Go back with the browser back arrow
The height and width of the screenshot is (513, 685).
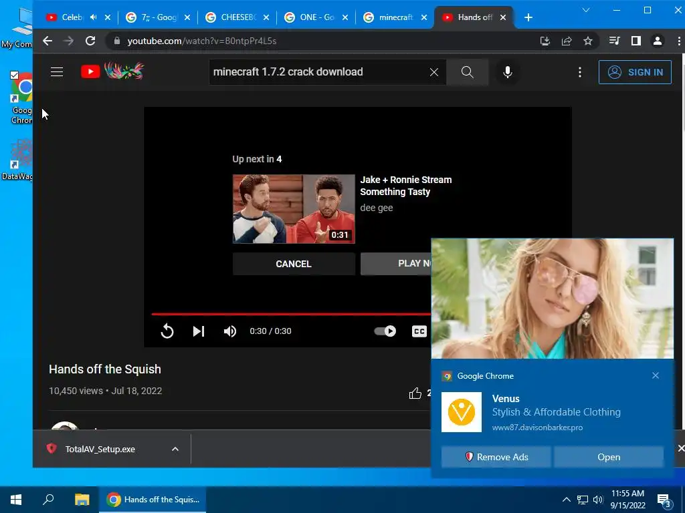(47, 41)
